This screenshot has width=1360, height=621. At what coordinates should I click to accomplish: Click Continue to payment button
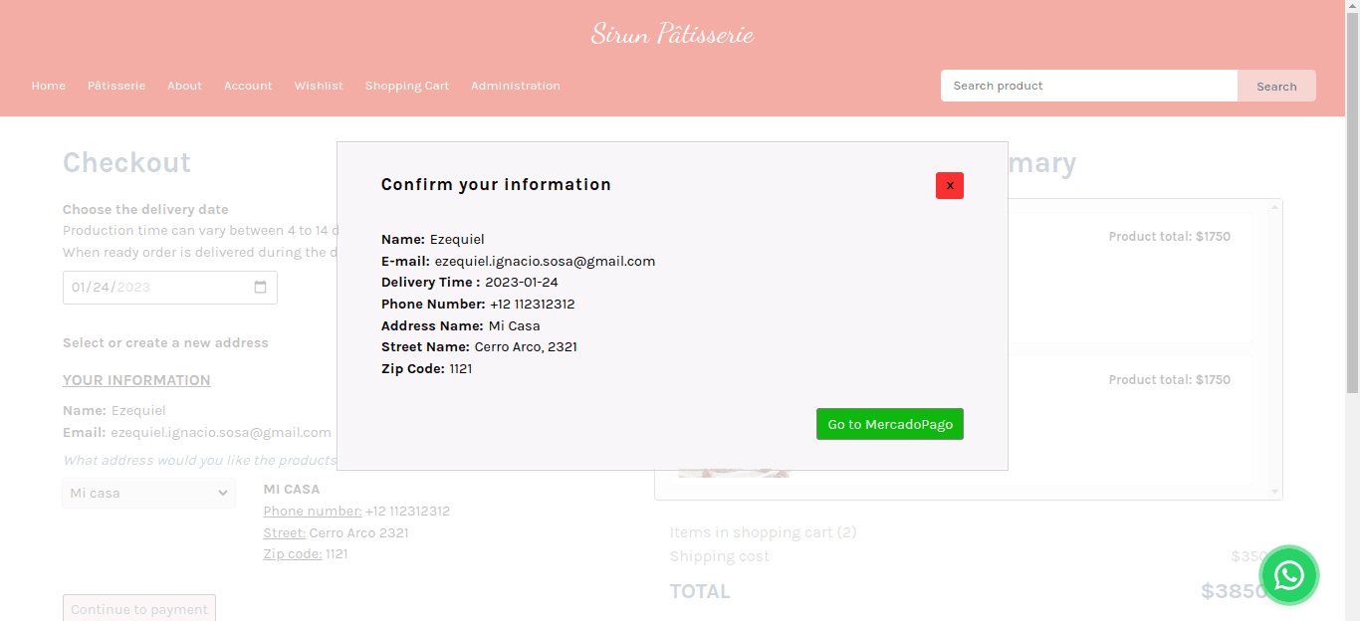point(139,609)
